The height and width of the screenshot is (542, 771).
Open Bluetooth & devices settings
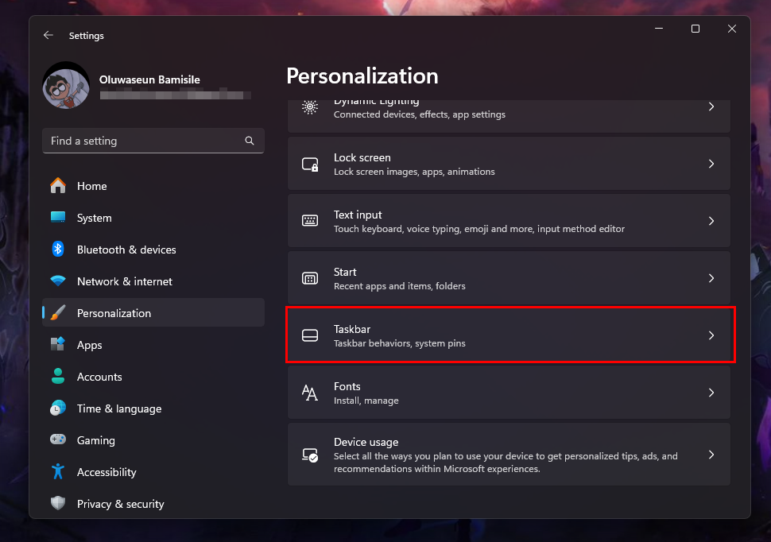(153, 250)
